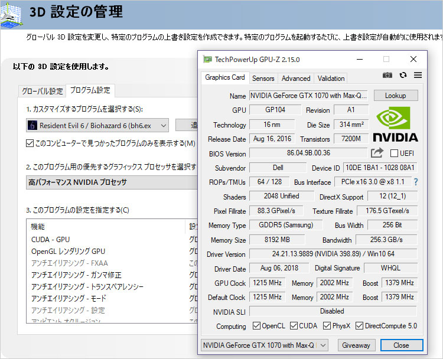Toggle the PhysX checkbox
Screen dimensions: 443x359
327,326
